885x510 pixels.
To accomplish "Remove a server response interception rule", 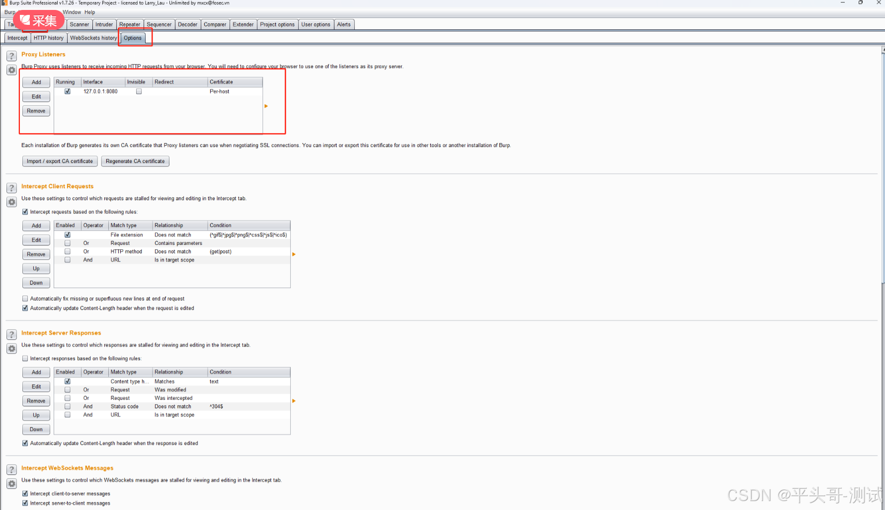I will coord(36,401).
